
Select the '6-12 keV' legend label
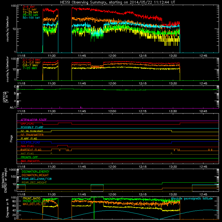[30, 9]
